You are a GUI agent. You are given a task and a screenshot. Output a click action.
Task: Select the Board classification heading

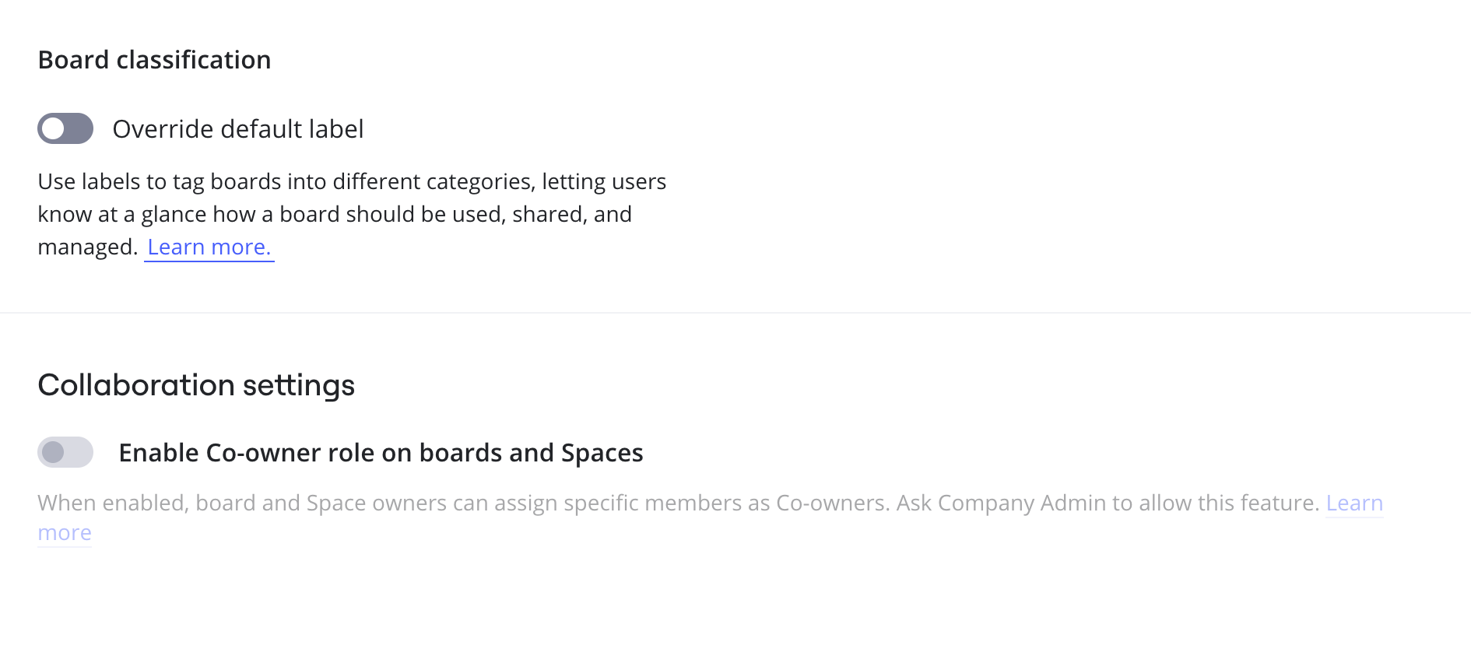(154, 60)
